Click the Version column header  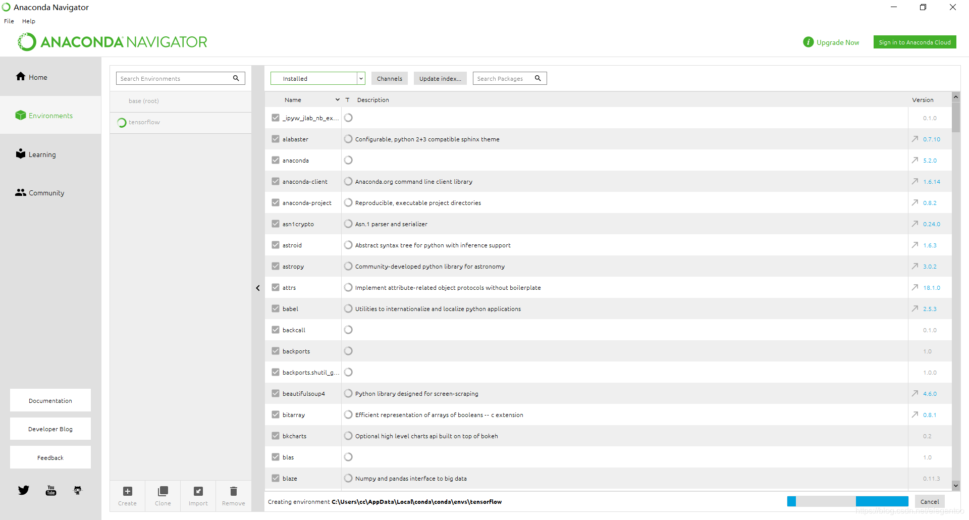pyautogui.click(x=923, y=100)
